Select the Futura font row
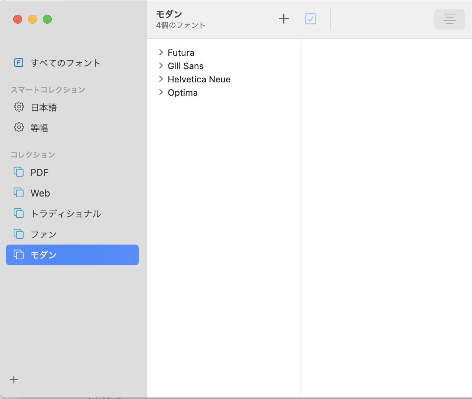The width and height of the screenshot is (472, 399). [224, 52]
